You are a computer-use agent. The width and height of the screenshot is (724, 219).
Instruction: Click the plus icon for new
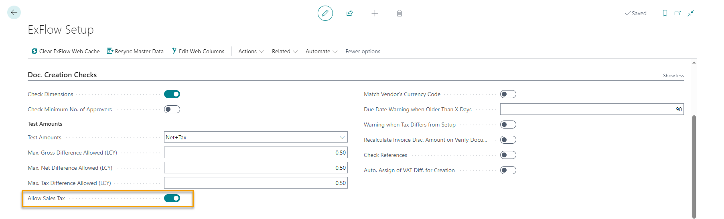[x=375, y=13]
